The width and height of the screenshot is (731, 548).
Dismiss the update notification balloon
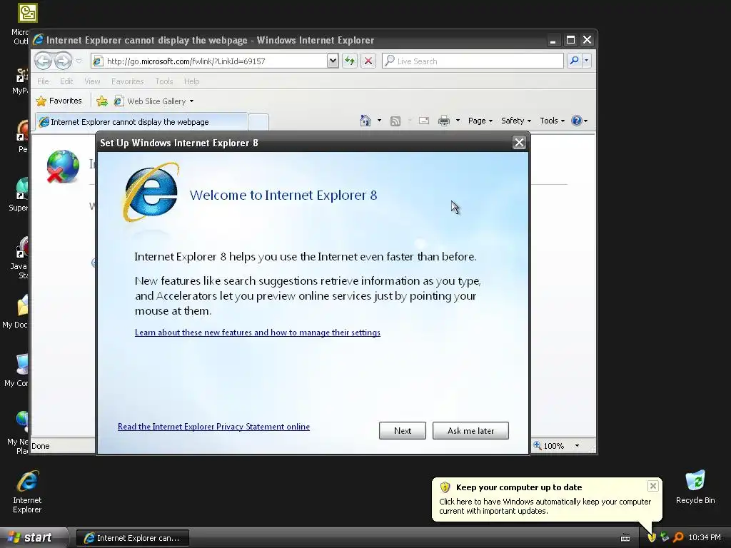[652, 486]
